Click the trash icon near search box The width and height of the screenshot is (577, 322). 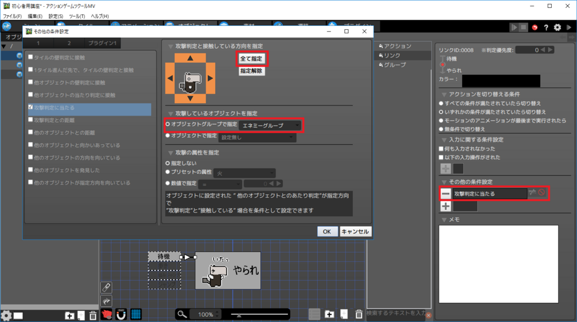coord(359,314)
